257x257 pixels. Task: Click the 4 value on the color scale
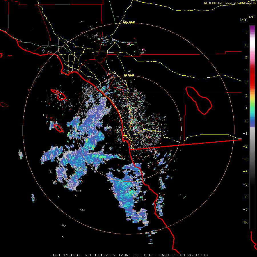[246, 70]
